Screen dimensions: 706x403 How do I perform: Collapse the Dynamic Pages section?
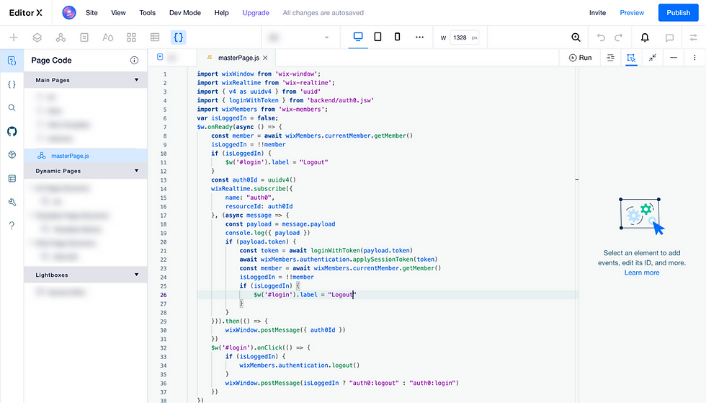[136, 170]
